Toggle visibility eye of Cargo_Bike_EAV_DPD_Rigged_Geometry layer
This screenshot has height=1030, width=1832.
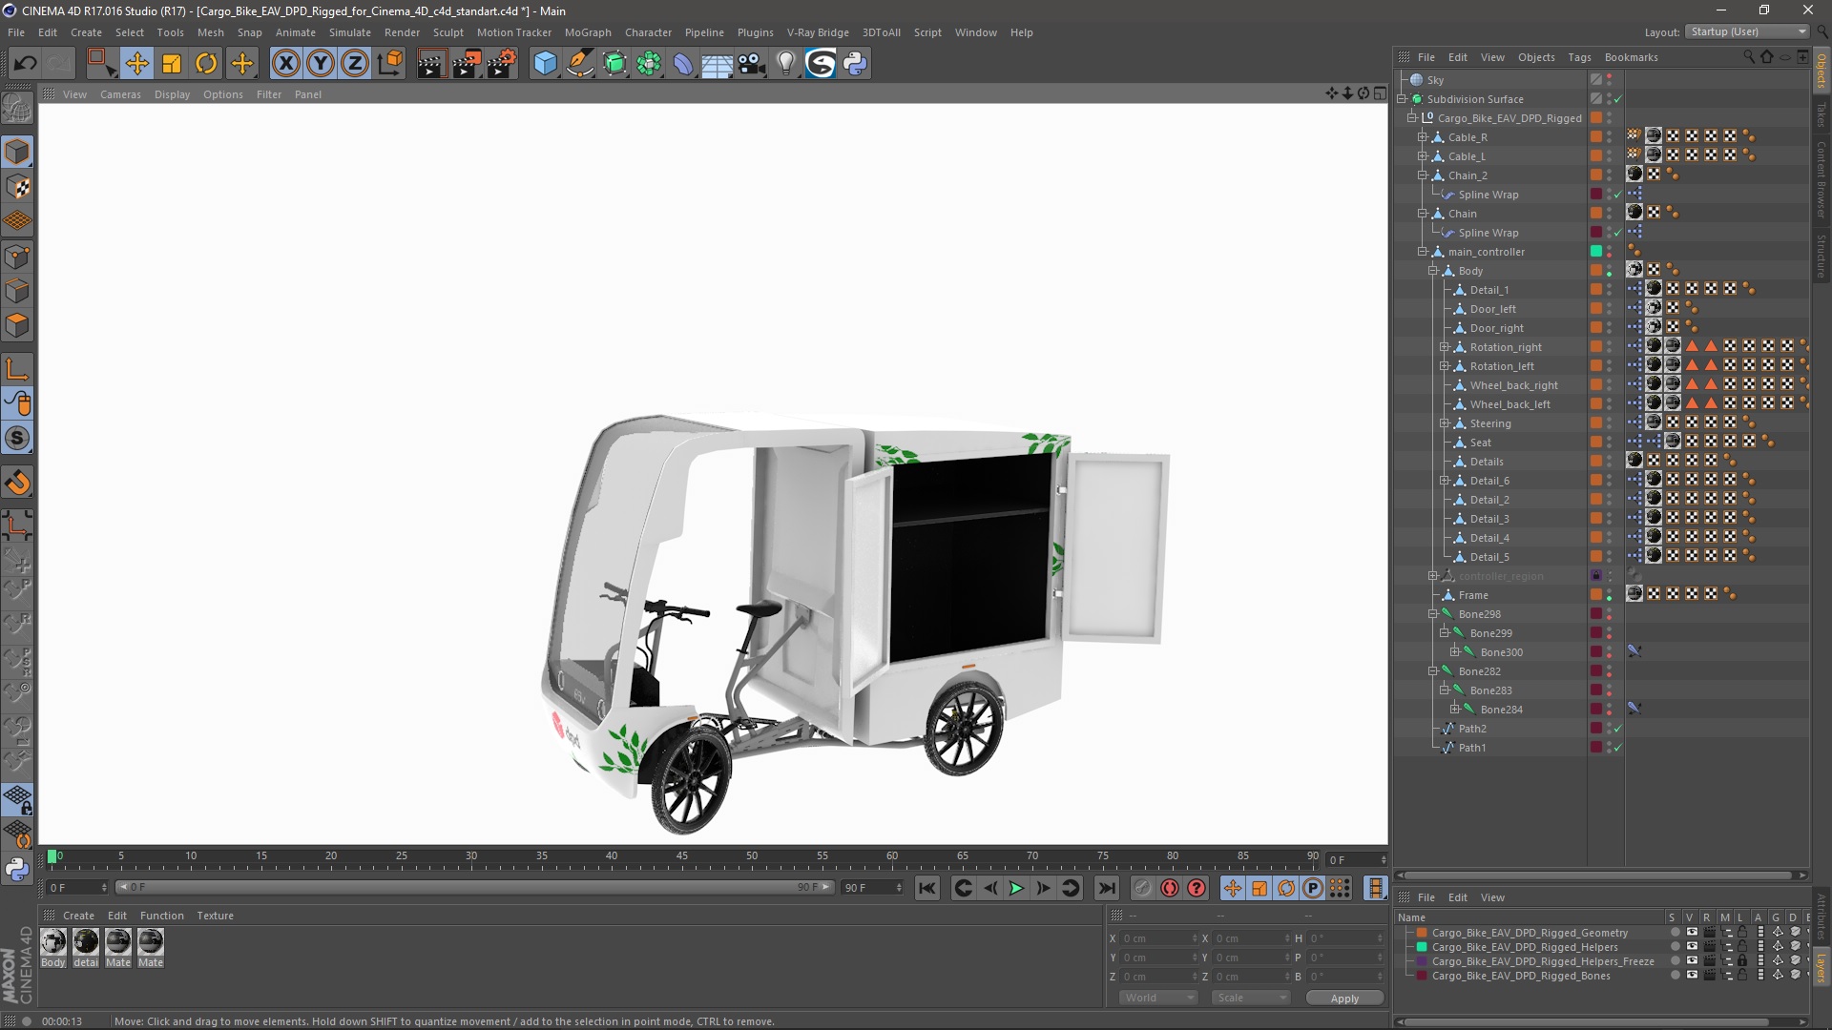pyautogui.click(x=1692, y=933)
